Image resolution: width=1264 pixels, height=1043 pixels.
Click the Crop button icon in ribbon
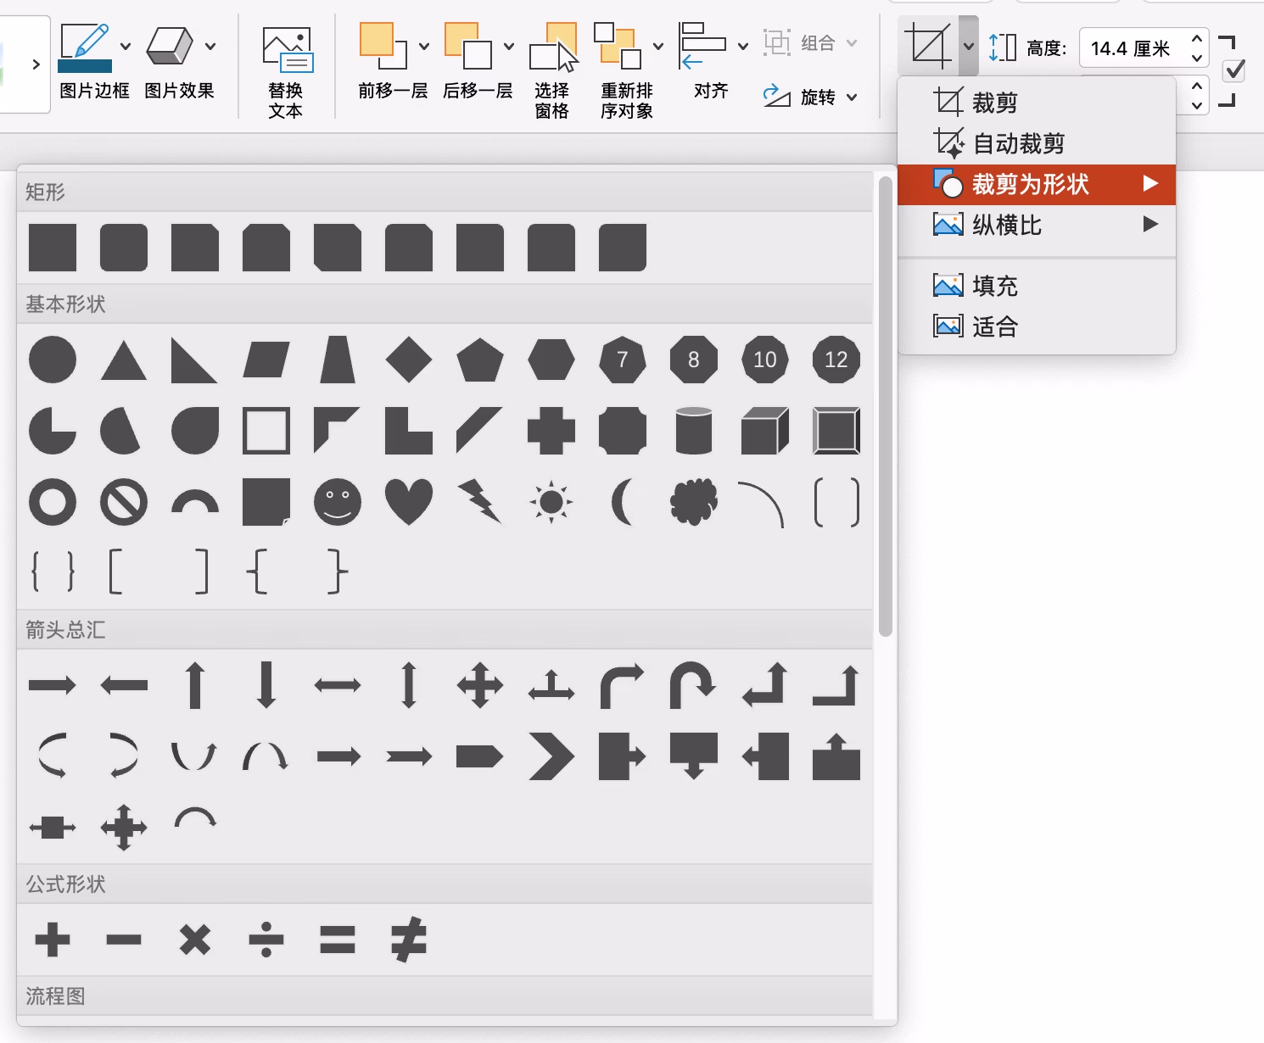tap(926, 46)
